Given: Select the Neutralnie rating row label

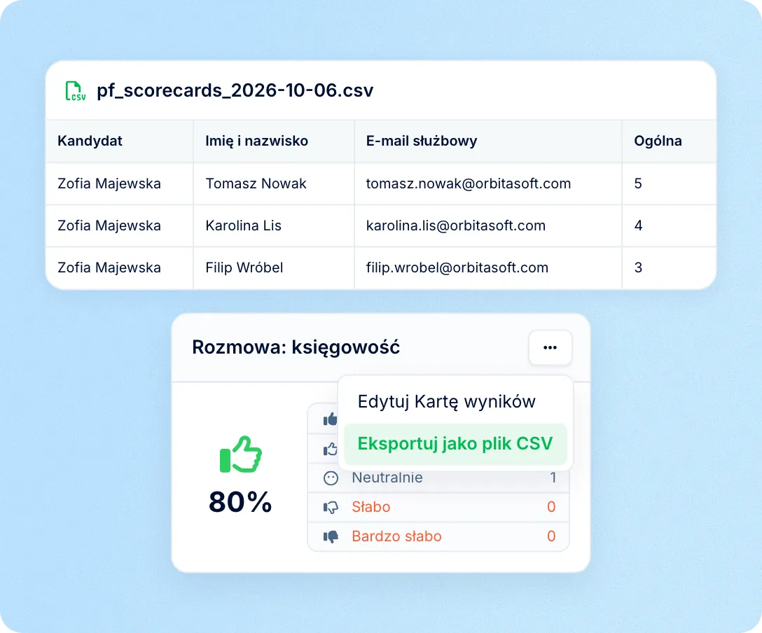Looking at the screenshot, I should 387,478.
